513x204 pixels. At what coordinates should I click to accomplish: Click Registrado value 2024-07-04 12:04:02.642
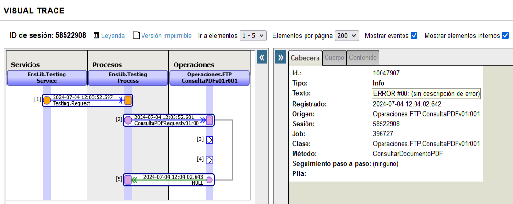point(407,104)
